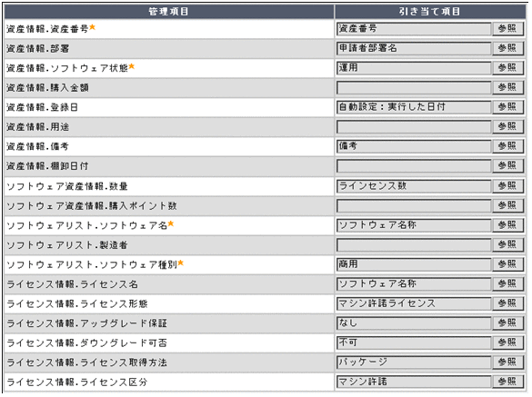This screenshot has height=397, width=532.
Task: Select label 資産情報.購入金額
Action: (x=47, y=88)
